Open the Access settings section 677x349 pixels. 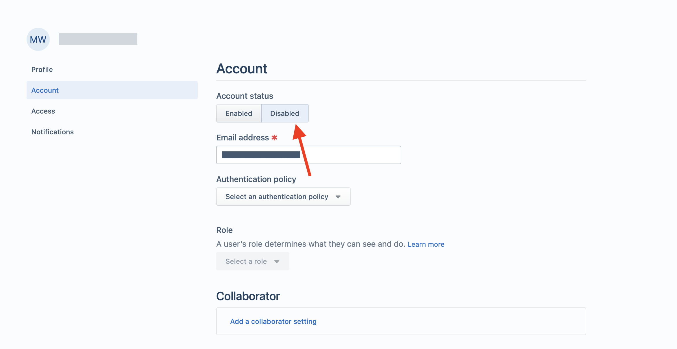[43, 111]
